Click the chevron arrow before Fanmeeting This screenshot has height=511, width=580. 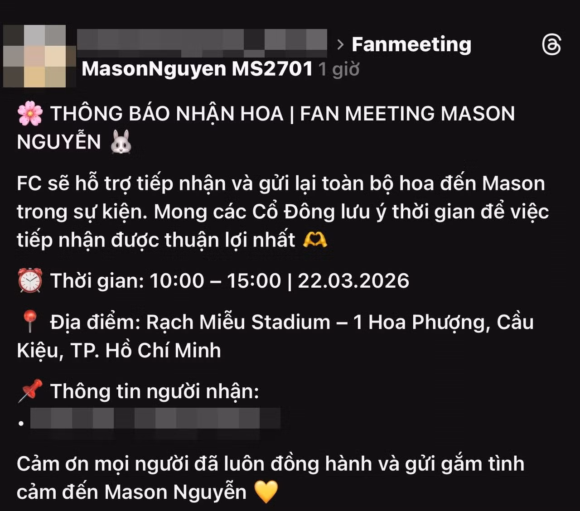pyautogui.click(x=341, y=44)
